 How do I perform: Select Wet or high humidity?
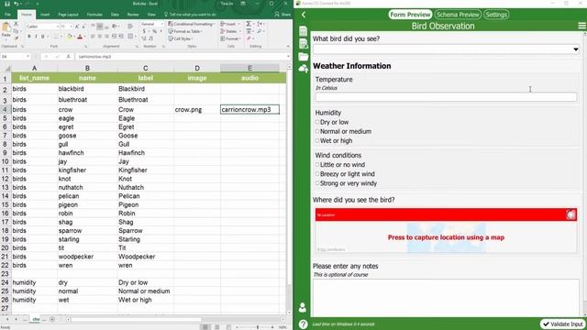coord(317,140)
